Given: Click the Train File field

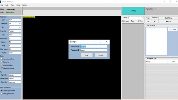Looking at the screenshot, I should click(15, 75).
